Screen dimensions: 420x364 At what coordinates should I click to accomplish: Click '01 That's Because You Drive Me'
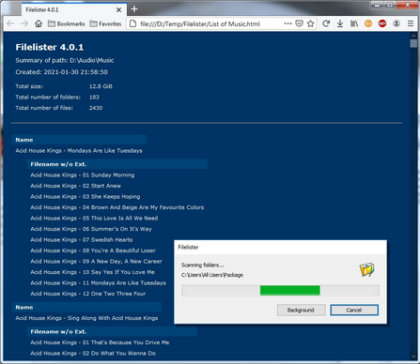[126, 342]
